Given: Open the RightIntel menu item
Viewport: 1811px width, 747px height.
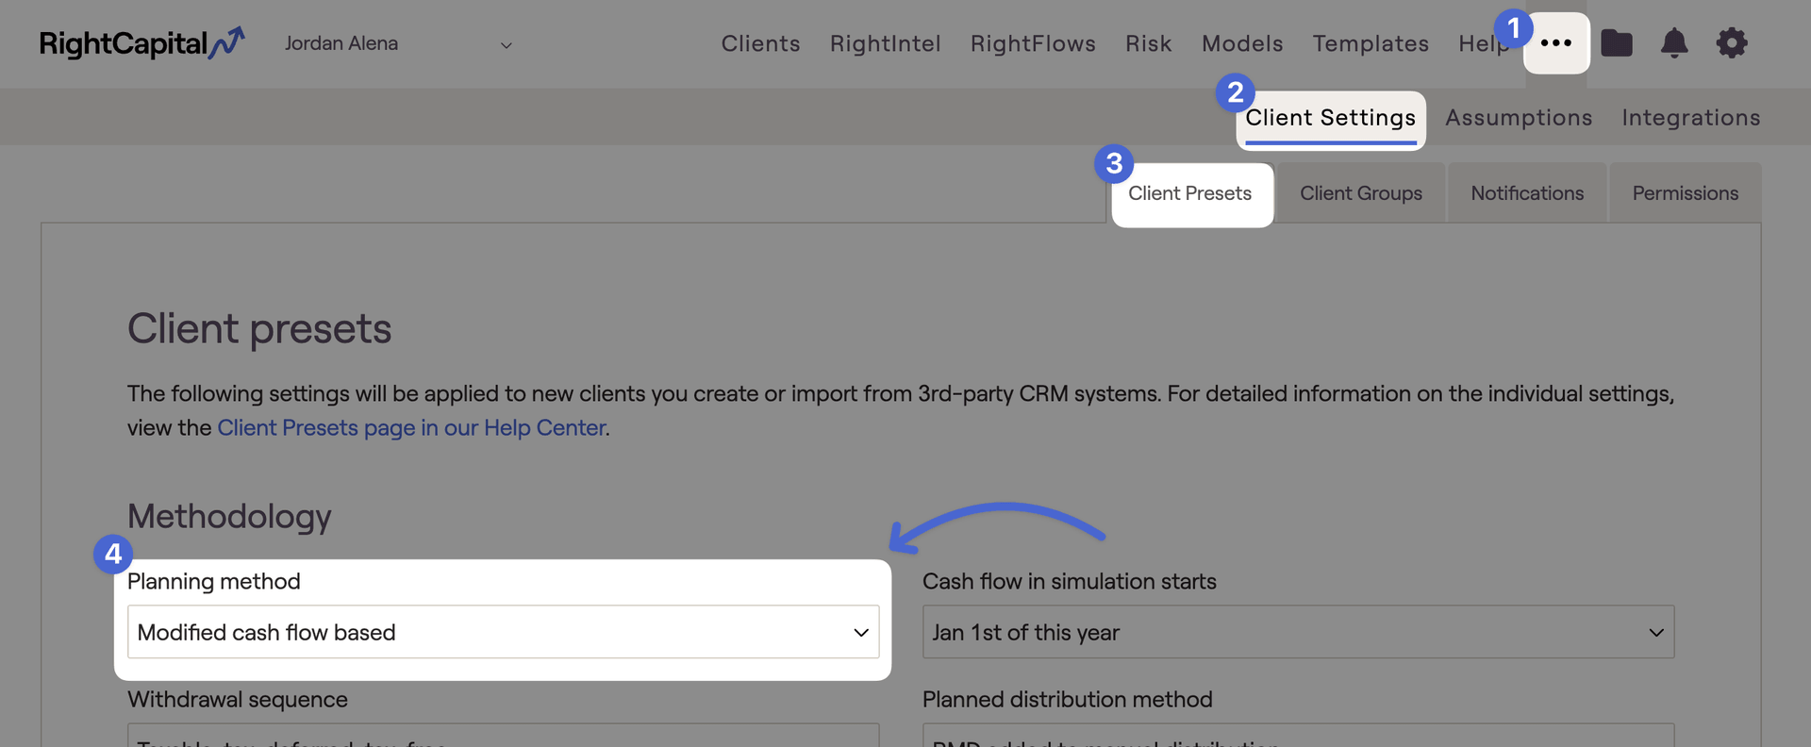Looking at the screenshot, I should pos(885,43).
